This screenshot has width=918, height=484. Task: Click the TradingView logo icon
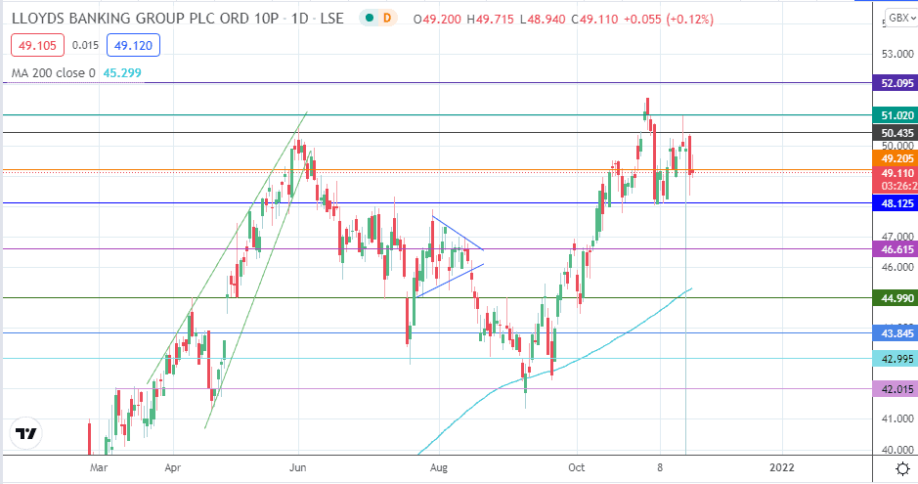[x=26, y=434]
